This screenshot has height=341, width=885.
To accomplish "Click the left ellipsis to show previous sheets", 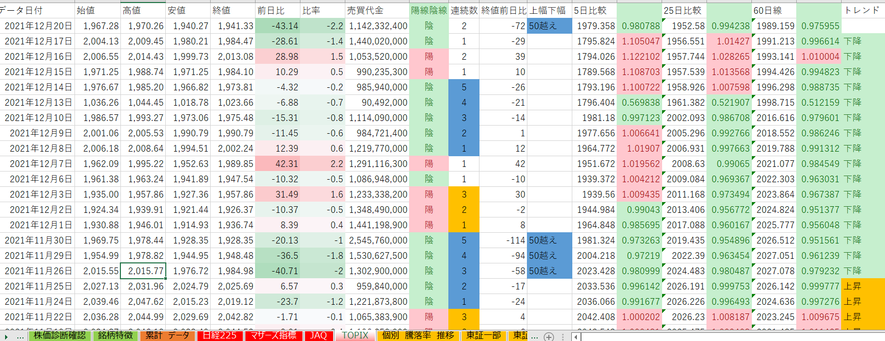I will coord(20,336).
